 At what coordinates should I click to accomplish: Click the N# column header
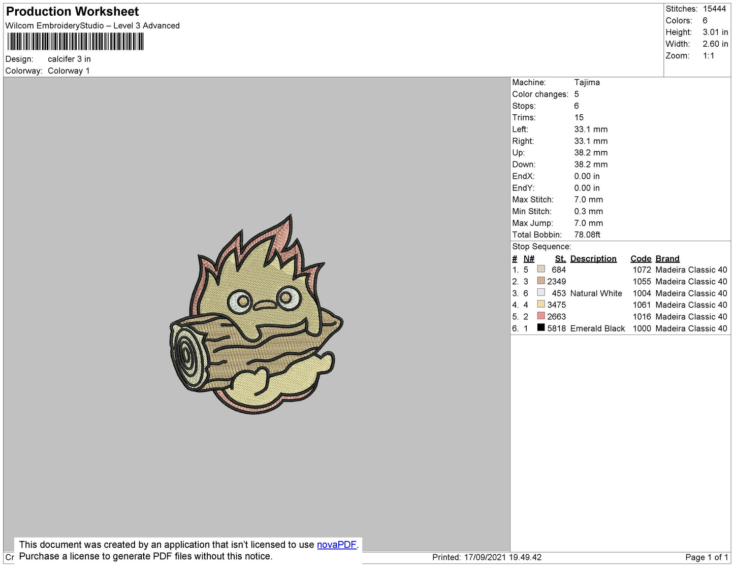(529, 258)
